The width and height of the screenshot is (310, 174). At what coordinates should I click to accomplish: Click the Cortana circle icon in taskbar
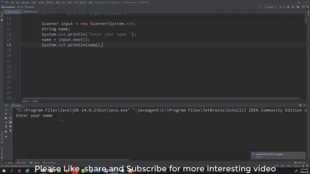tap(19, 171)
